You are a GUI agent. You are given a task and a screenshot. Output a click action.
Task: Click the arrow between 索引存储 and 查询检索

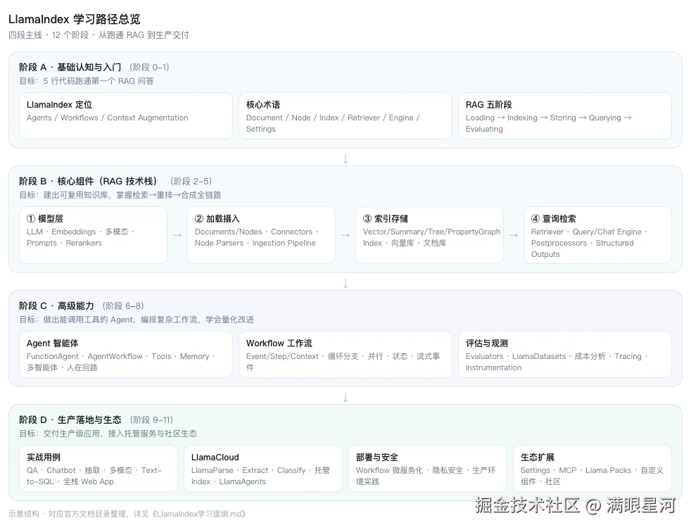[514, 236]
